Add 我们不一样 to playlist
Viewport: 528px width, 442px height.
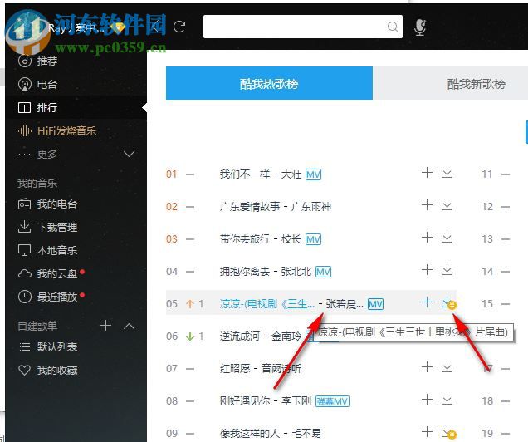pos(427,173)
